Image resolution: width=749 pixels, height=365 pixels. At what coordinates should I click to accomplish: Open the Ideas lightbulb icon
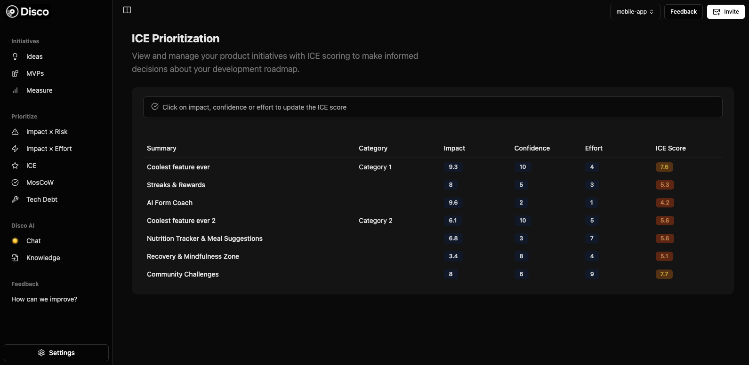(15, 56)
